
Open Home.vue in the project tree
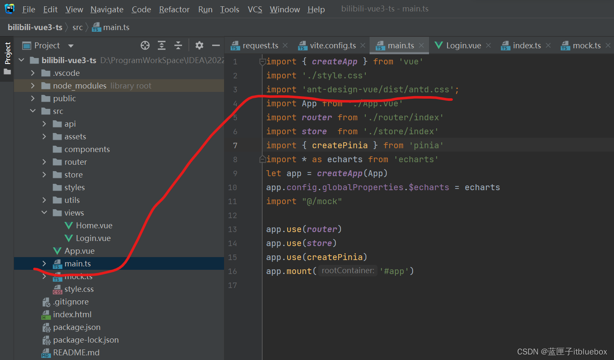[94, 225]
